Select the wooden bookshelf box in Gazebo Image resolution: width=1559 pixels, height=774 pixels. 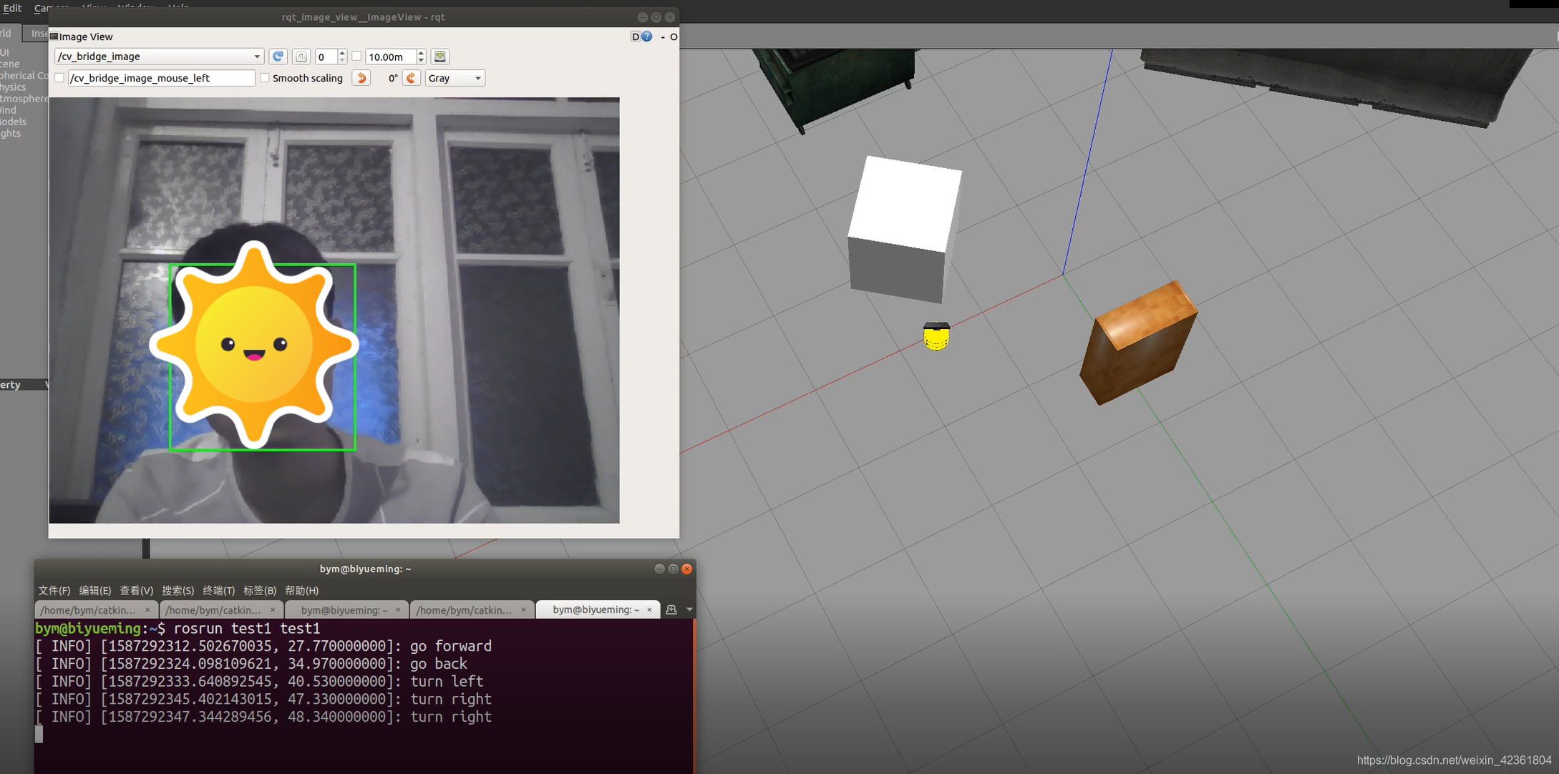(1138, 343)
